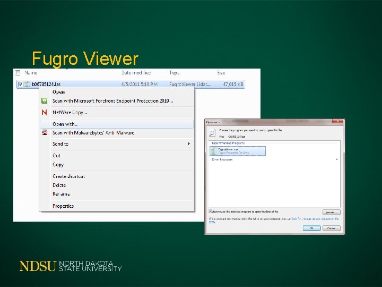The image size is (382, 287).
Task: Sort by the Type column header
Action: (175, 73)
